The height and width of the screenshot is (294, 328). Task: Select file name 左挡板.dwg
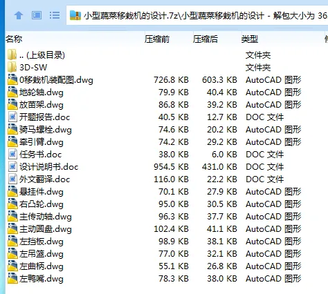coord(42,242)
